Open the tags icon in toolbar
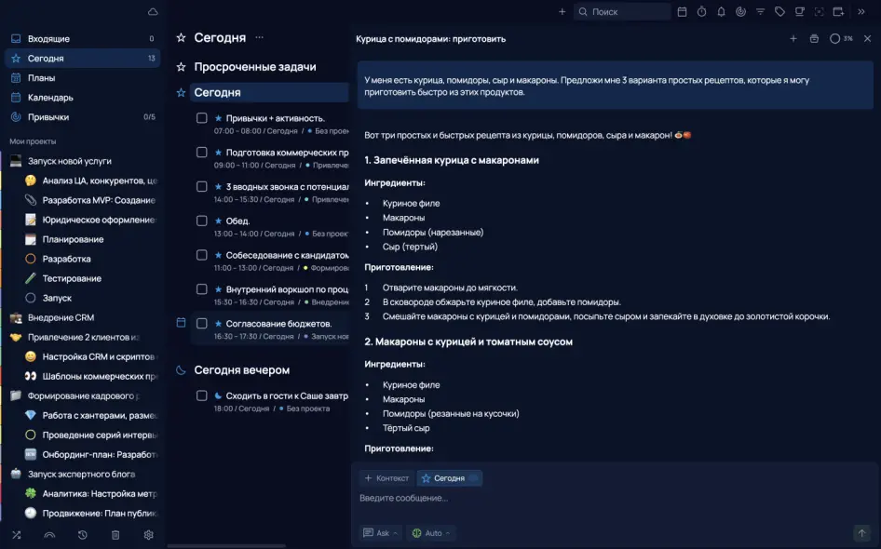Viewport: 881px width, 549px height. click(779, 12)
